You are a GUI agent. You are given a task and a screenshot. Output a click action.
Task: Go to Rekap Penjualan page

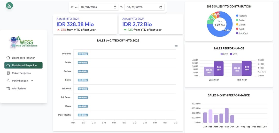21,73
